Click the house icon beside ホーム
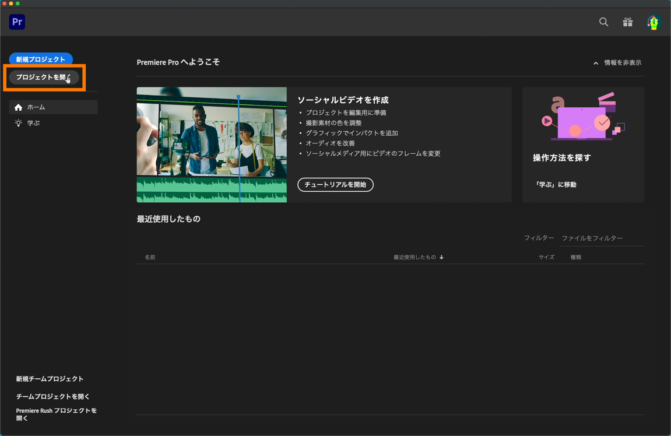 [19, 107]
